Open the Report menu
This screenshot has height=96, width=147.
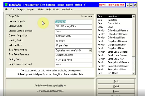(x=31, y=10)
